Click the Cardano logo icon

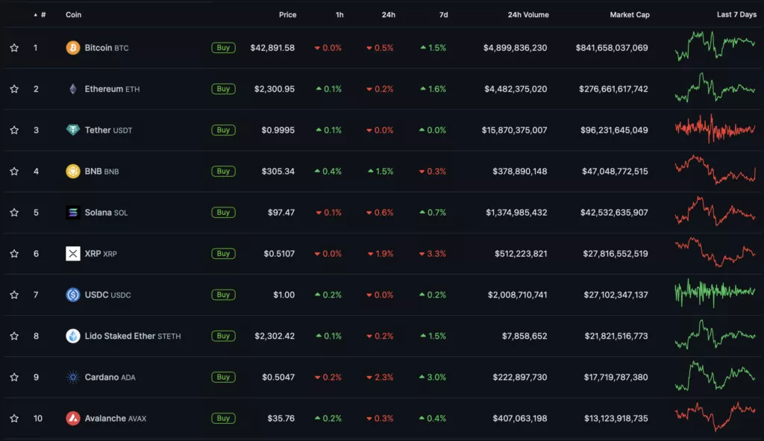coord(73,377)
